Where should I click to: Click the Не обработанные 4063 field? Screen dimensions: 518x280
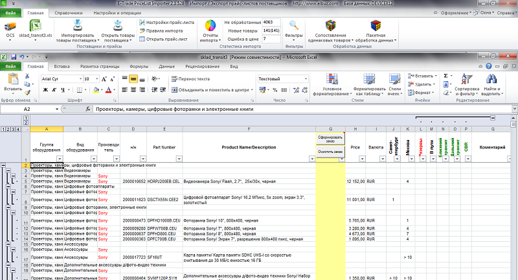271,23
